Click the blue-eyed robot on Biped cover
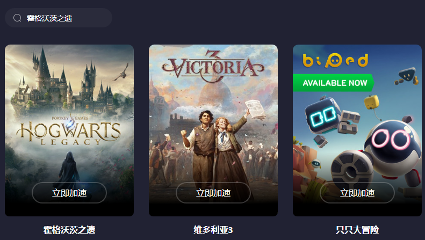This screenshot has width=425, height=240. (x=323, y=115)
